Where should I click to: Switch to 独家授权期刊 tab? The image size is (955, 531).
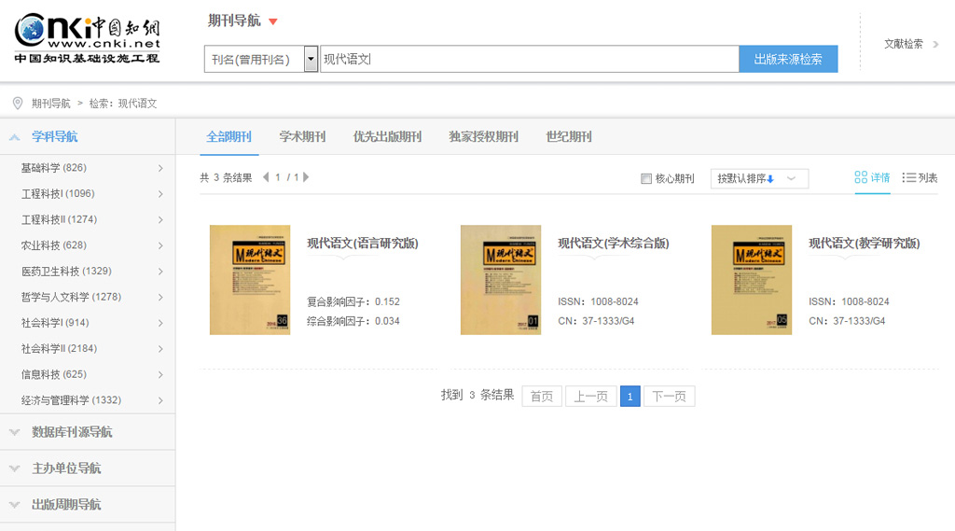[484, 136]
